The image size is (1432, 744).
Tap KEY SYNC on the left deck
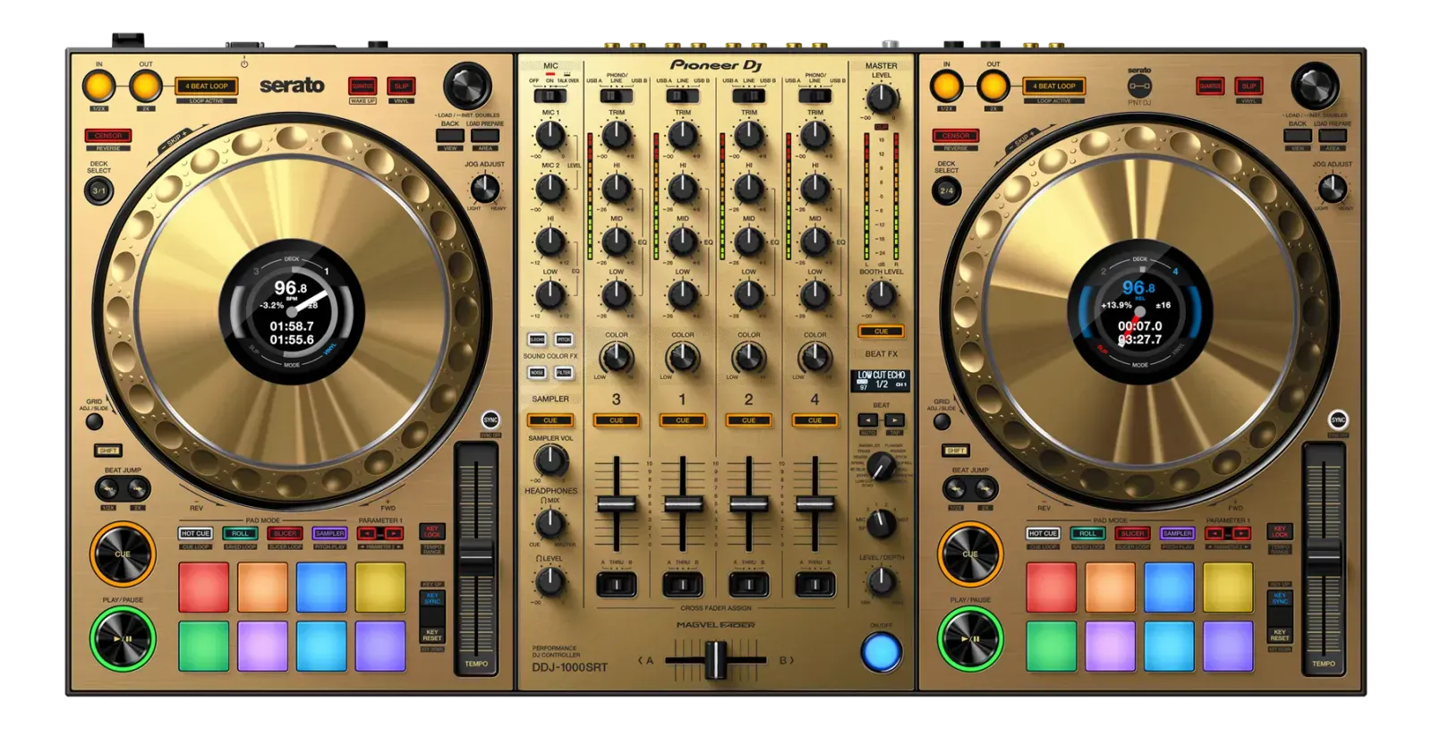[432, 598]
